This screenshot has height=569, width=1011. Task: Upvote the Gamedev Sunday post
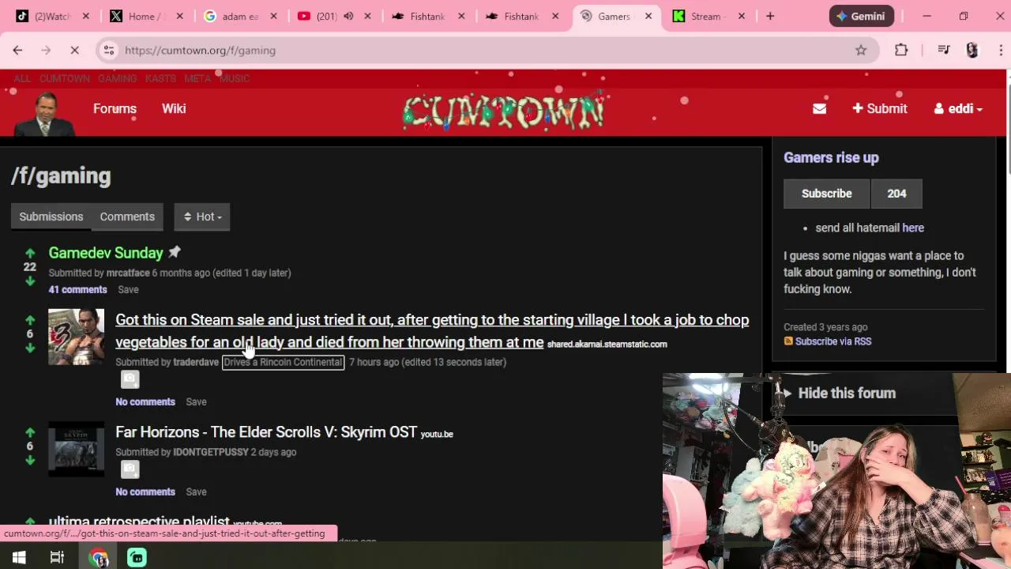pyautogui.click(x=30, y=253)
